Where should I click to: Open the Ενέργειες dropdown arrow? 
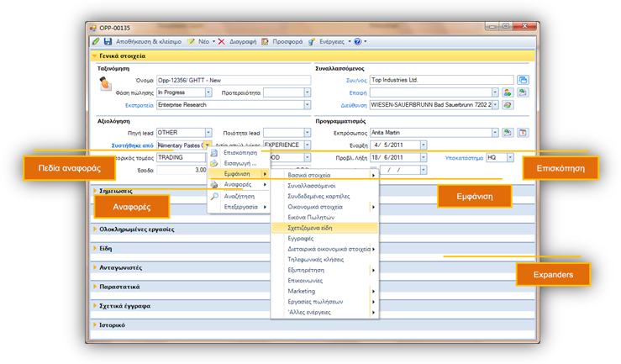pos(350,41)
